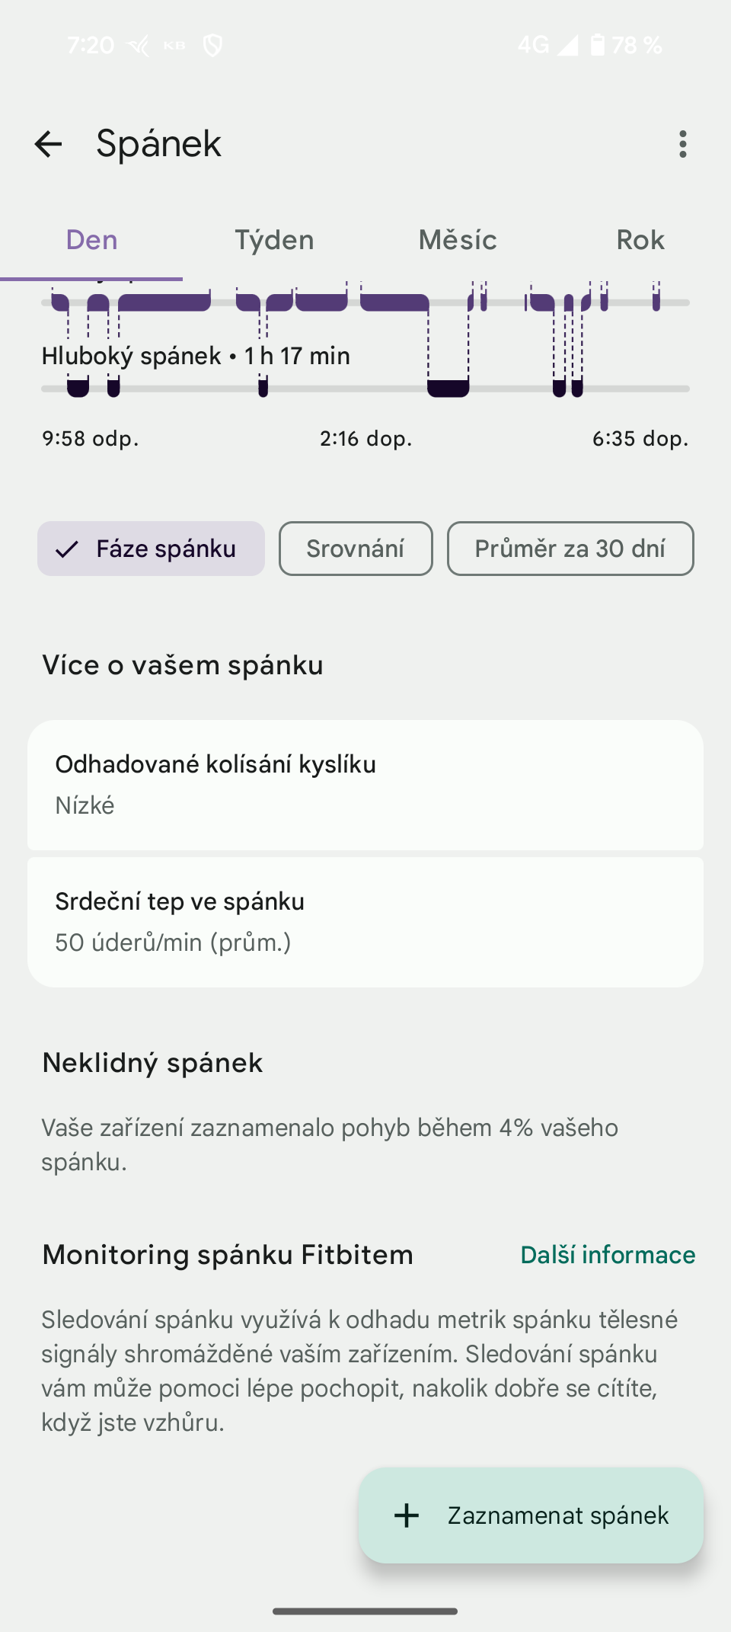Enable the Průměr za 30 dní chip
This screenshot has height=1632, width=731.
[x=570, y=549]
